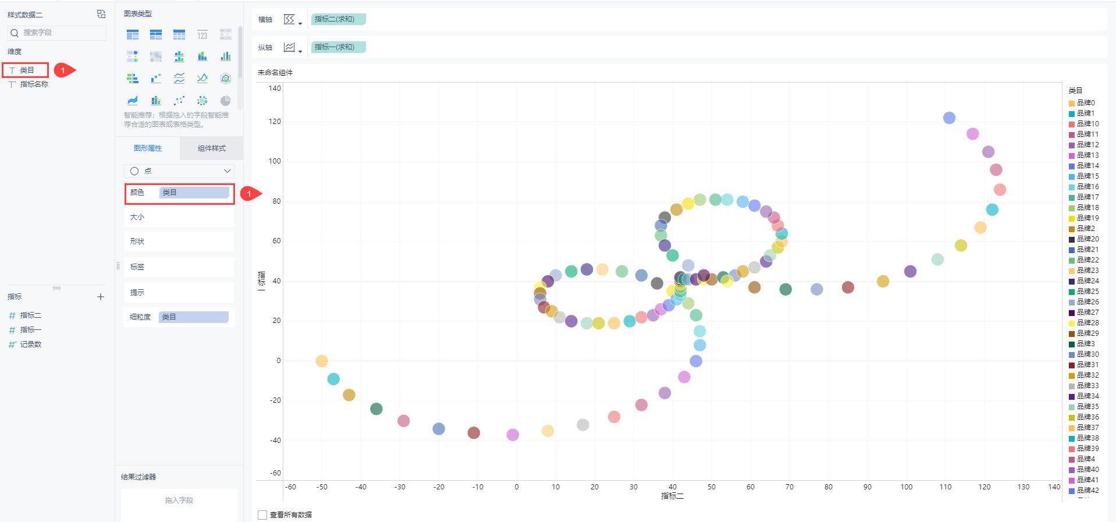Click the 品牌25 legend label

point(1088,292)
